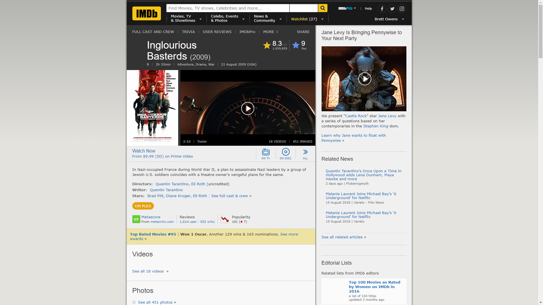Open Diane Kruger's page
The height and width of the screenshot is (305, 543).
click(178, 196)
